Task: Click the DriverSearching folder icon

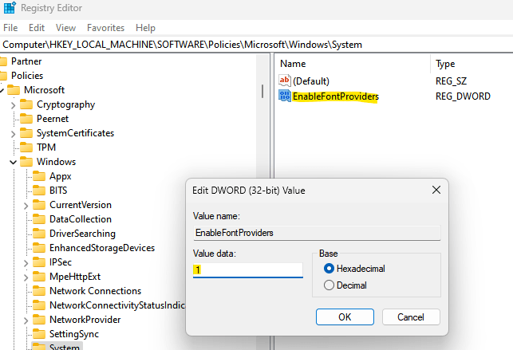Action: pos(39,234)
